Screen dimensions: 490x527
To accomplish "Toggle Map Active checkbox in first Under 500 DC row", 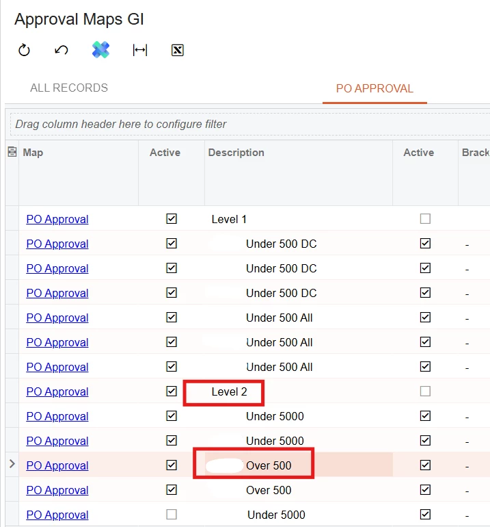I will pyautogui.click(x=172, y=244).
